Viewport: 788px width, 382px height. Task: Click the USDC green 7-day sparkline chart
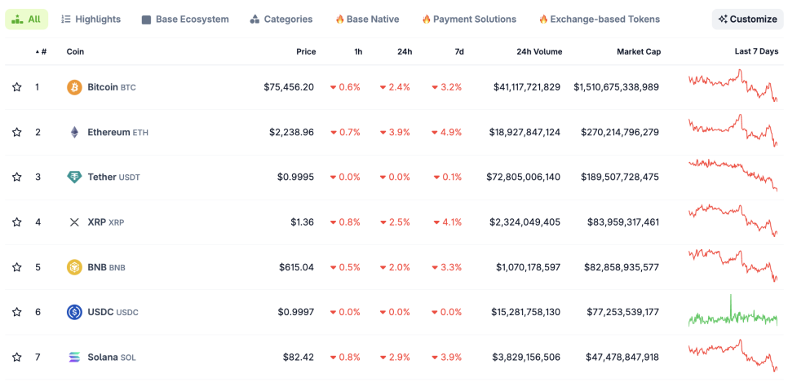coord(733,312)
